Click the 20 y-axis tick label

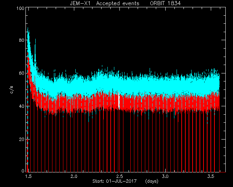click(x=21, y=140)
